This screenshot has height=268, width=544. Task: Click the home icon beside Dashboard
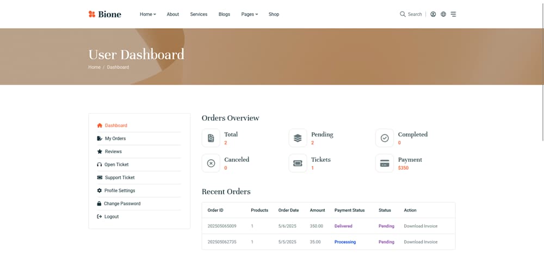tap(100, 126)
